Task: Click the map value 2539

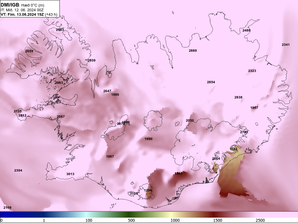Action: [x=91, y=60]
